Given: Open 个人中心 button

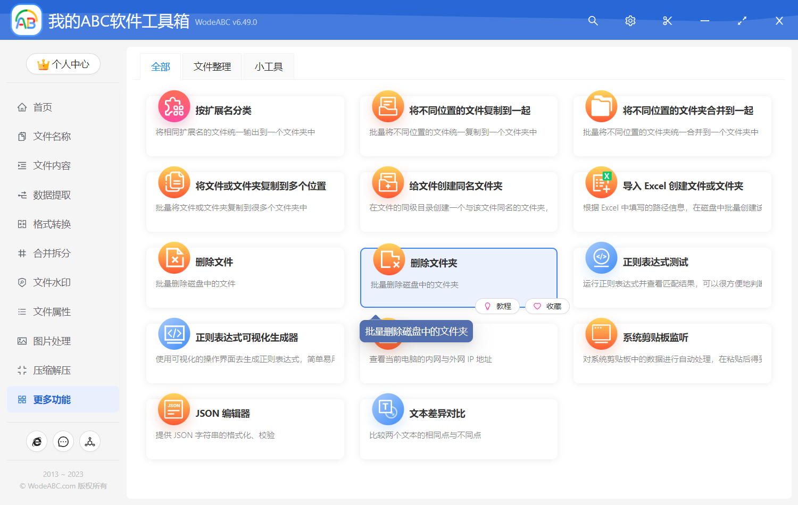Looking at the screenshot, I should click(x=63, y=64).
